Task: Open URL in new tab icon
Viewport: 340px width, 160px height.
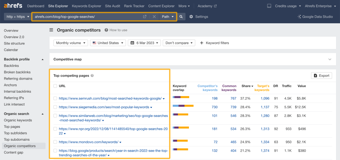Action: tap(144, 17)
